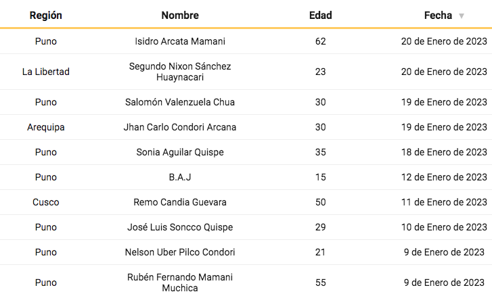Screen dimensions: 492x294
Task: Select the Rubén Fernando Mamani Muchica cell
Action: point(180,283)
